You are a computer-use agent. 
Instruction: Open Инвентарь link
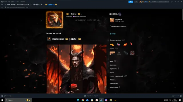[x=113, y=65]
